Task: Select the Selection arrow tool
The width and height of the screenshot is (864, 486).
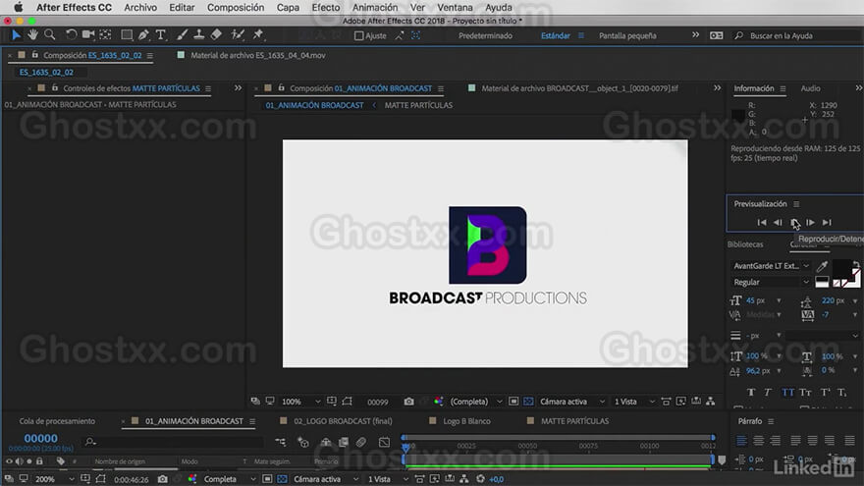Action: (16, 35)
